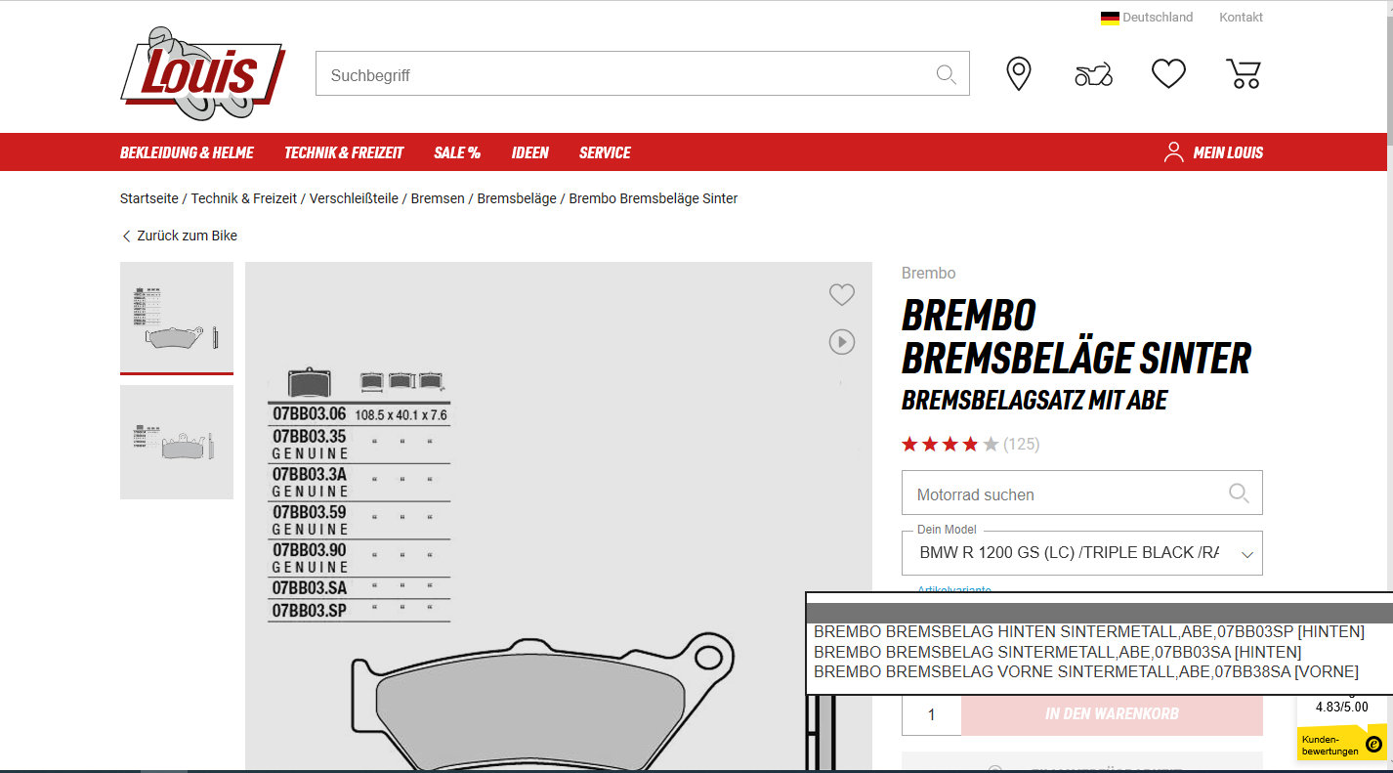The image size is (1393, 773).
Task: Click the Brembo brand link
Action: (928, 274)
